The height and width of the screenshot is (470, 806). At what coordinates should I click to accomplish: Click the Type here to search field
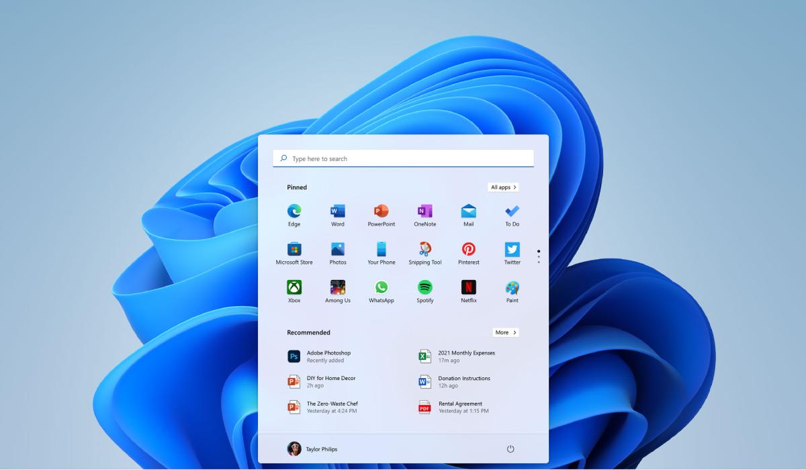pos(403,158)
